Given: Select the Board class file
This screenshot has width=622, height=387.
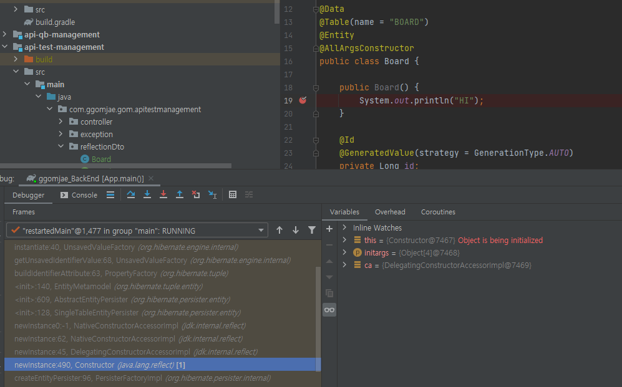Looking at the screenshot, I should pyautogui.click(x=96, y=159).
